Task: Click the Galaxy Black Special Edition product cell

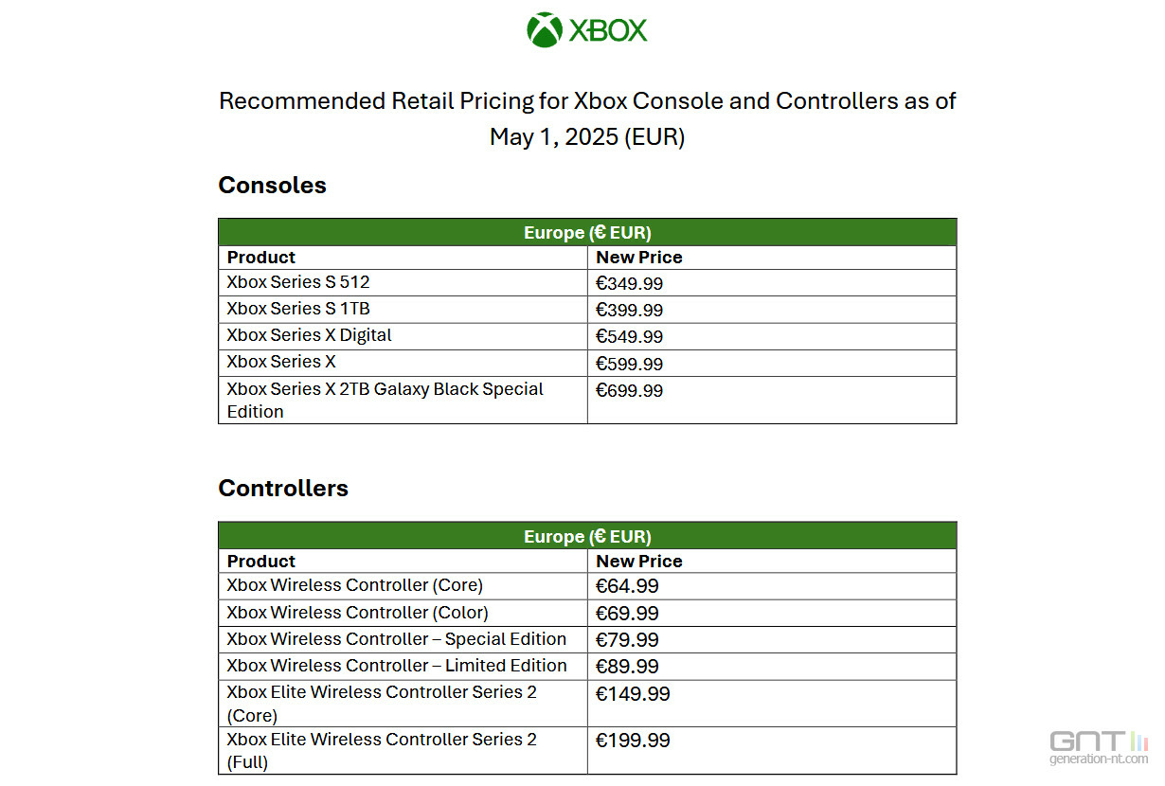Action: [x=403, y=401]
